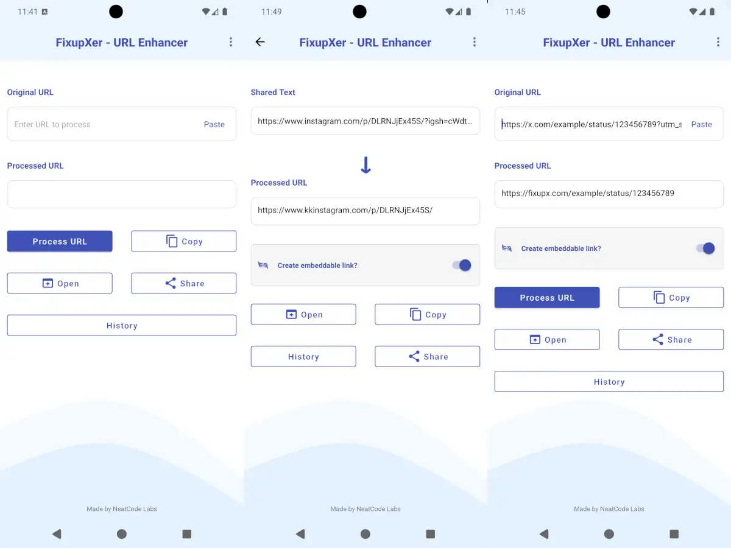Disable the embeddable link switch under the kkinstagram URL
731x548 pixels.
click(x=462, y=265)
